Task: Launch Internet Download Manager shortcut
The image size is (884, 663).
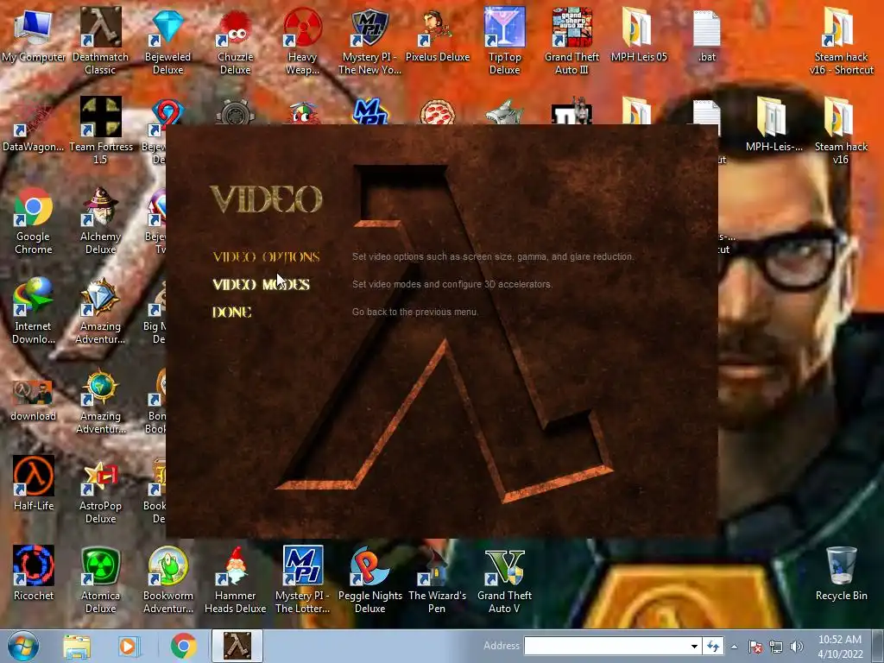Action: [x=34, y=310]
